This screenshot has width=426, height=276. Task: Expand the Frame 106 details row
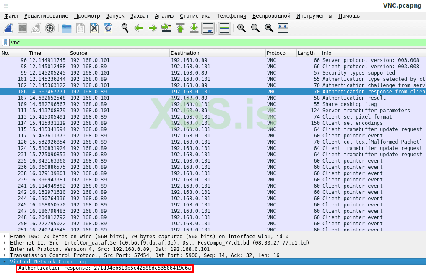click(x=5, y=237)
